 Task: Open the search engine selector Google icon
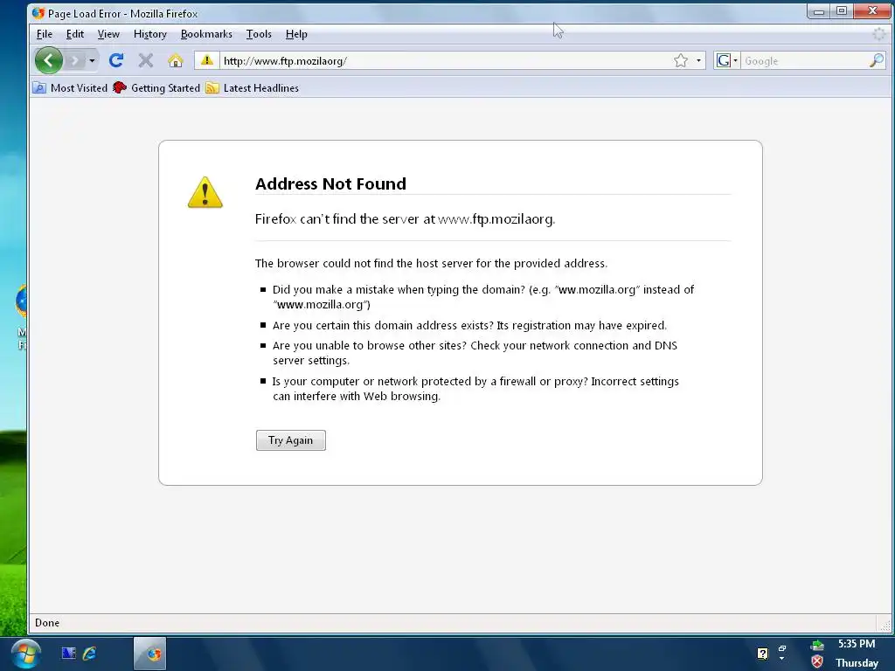(x=726, y=60)
